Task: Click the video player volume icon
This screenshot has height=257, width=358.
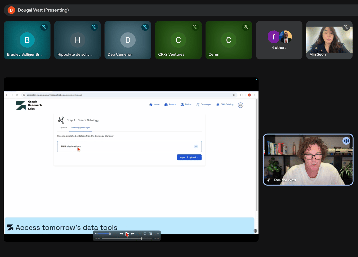Action: pos(96,234)
